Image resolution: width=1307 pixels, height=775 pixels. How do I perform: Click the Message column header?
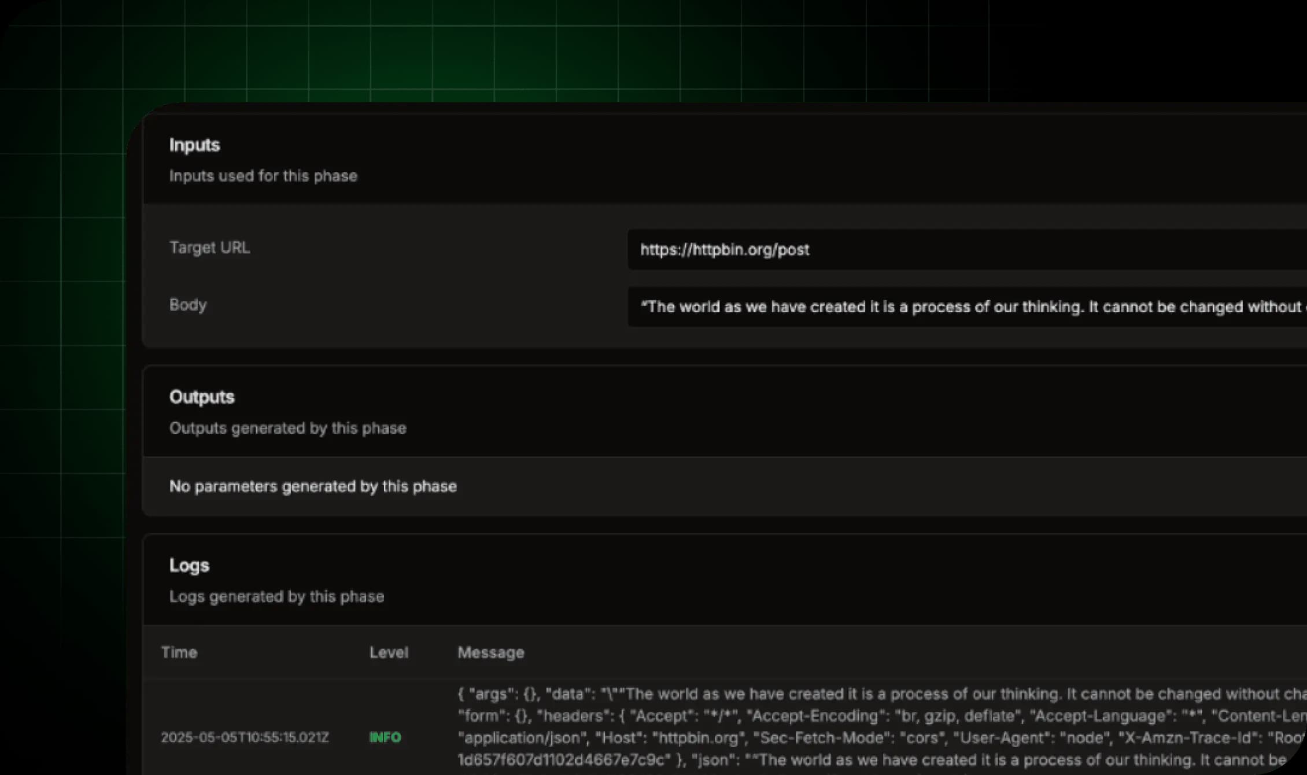[x=490, y=652]
